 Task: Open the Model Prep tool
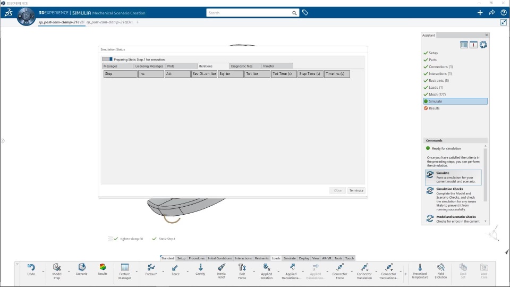pos(57,271)
